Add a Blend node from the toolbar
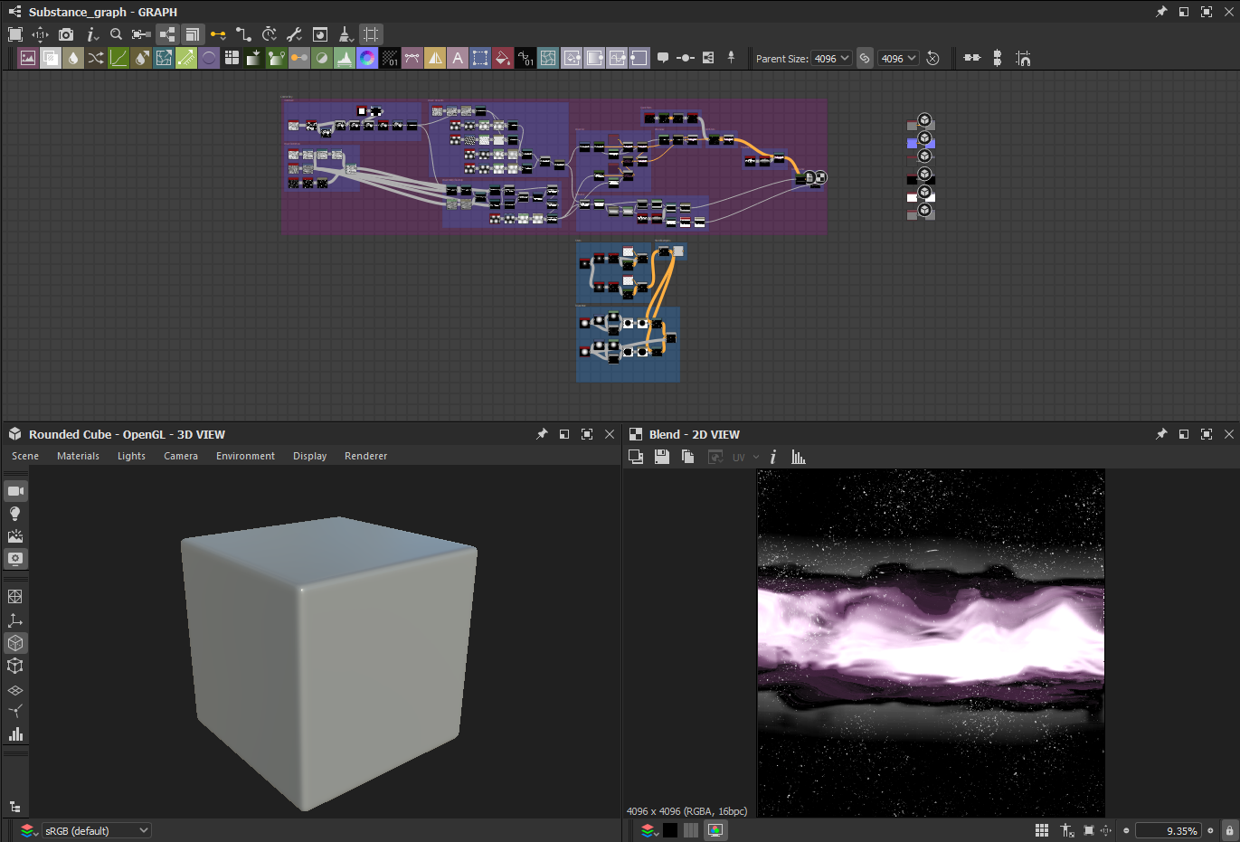Screen dimensions: 1240x842 (x=51, y=58)
